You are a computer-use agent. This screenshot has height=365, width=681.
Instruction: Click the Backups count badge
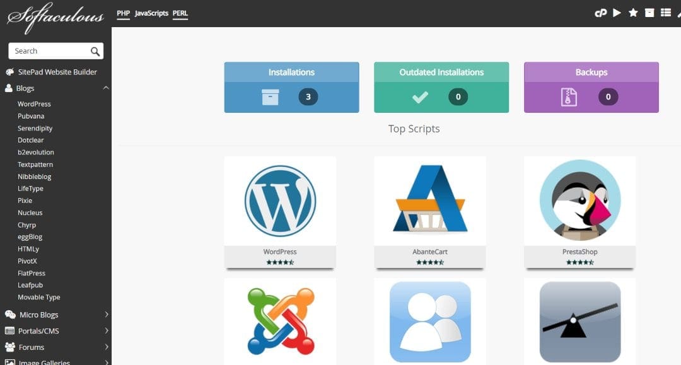pyautogui.click(x=608, y=97)
